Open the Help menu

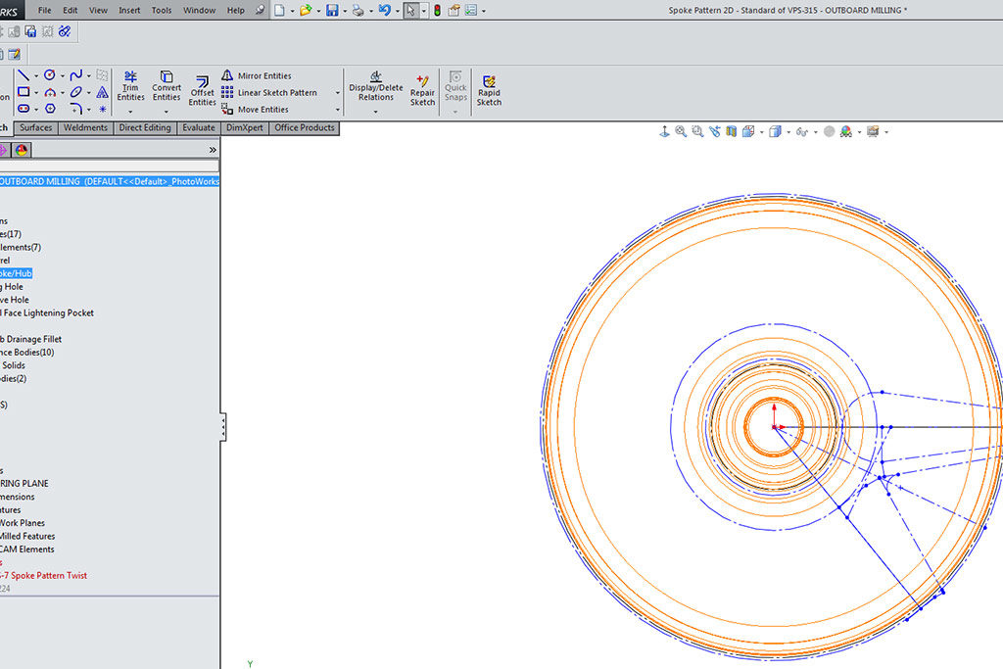coord(235,10)
